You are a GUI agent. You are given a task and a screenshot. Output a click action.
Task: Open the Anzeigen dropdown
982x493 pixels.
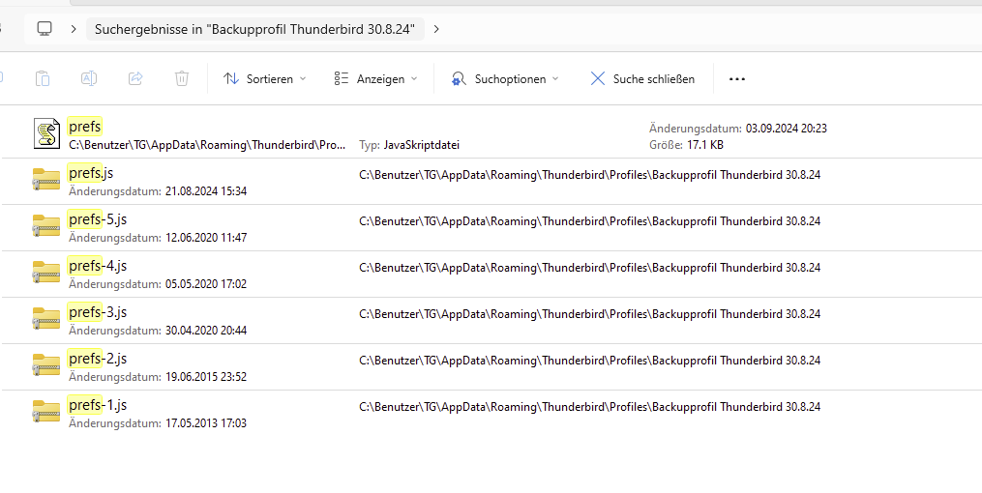click(x=375, y=79)
